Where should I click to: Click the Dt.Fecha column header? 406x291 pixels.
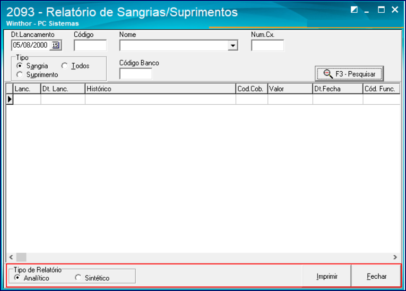338,89
